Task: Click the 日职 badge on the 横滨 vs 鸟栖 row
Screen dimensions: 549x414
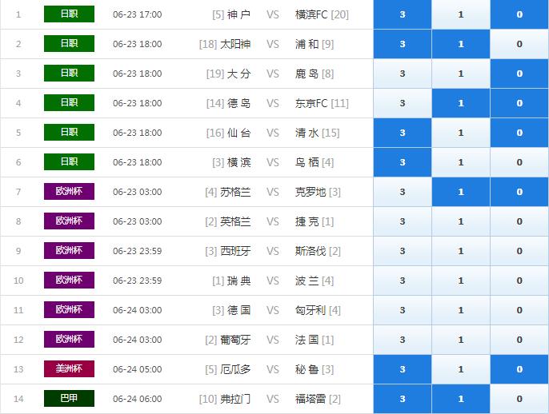Action: pos(69,161)
